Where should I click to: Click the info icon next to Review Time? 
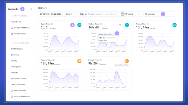click(53, 60)
